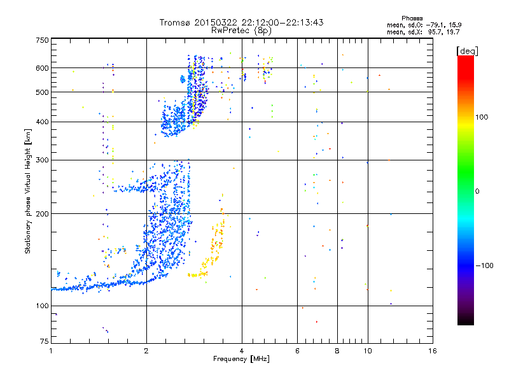Click the x-axis '1' tick label
The image size is (509, 382).
click(x=51, y=351)
